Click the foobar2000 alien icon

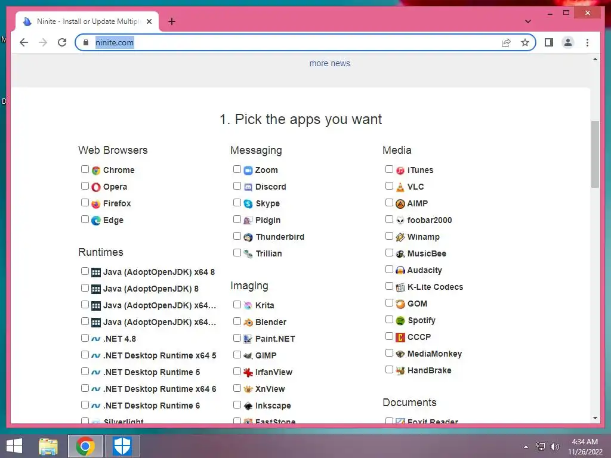[x=400, y=221]
